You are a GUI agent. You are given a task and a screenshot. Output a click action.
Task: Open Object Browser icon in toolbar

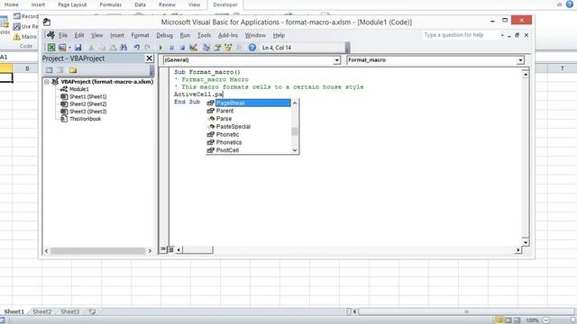point(228,48)
